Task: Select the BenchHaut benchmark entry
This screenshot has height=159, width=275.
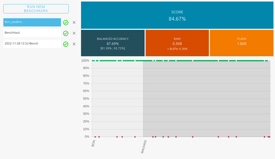Action: pos(32,33)
